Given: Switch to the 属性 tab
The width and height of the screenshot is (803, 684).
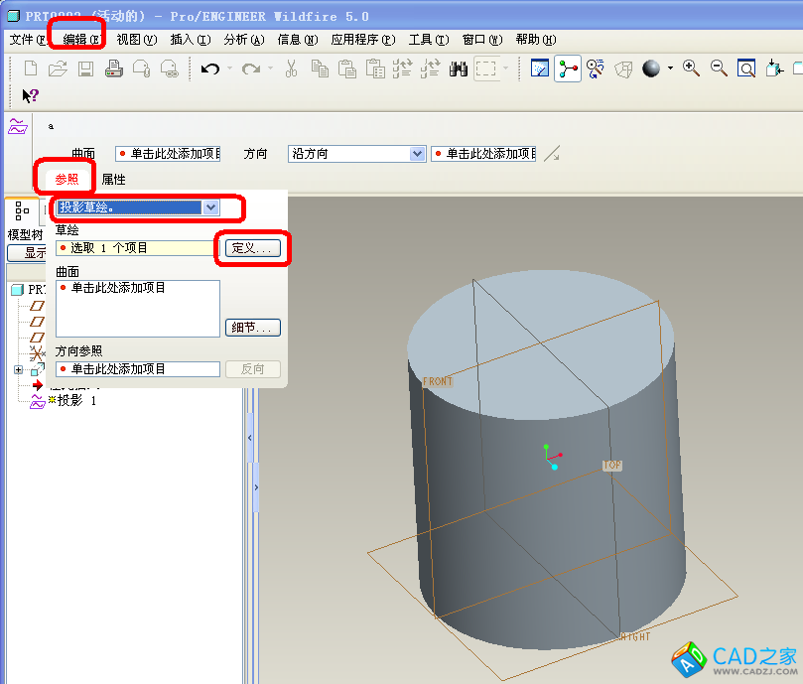Looking at the screenshot, I should (113, 180).
